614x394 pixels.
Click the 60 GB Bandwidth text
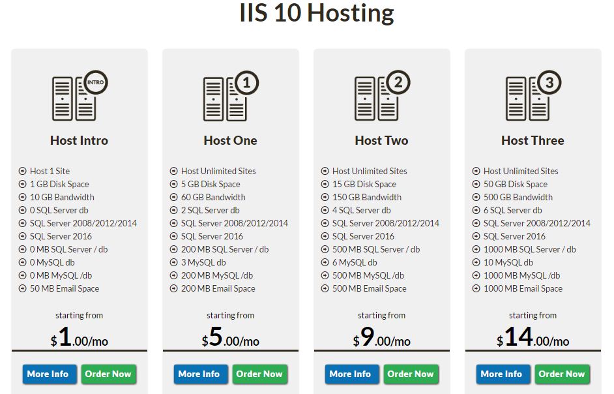click(x=213, y=197)
